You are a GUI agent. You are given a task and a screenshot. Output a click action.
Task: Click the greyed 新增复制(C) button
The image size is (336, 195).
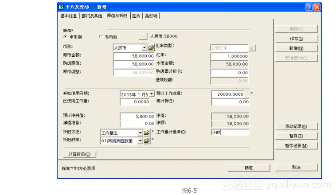tap(297, 58)
